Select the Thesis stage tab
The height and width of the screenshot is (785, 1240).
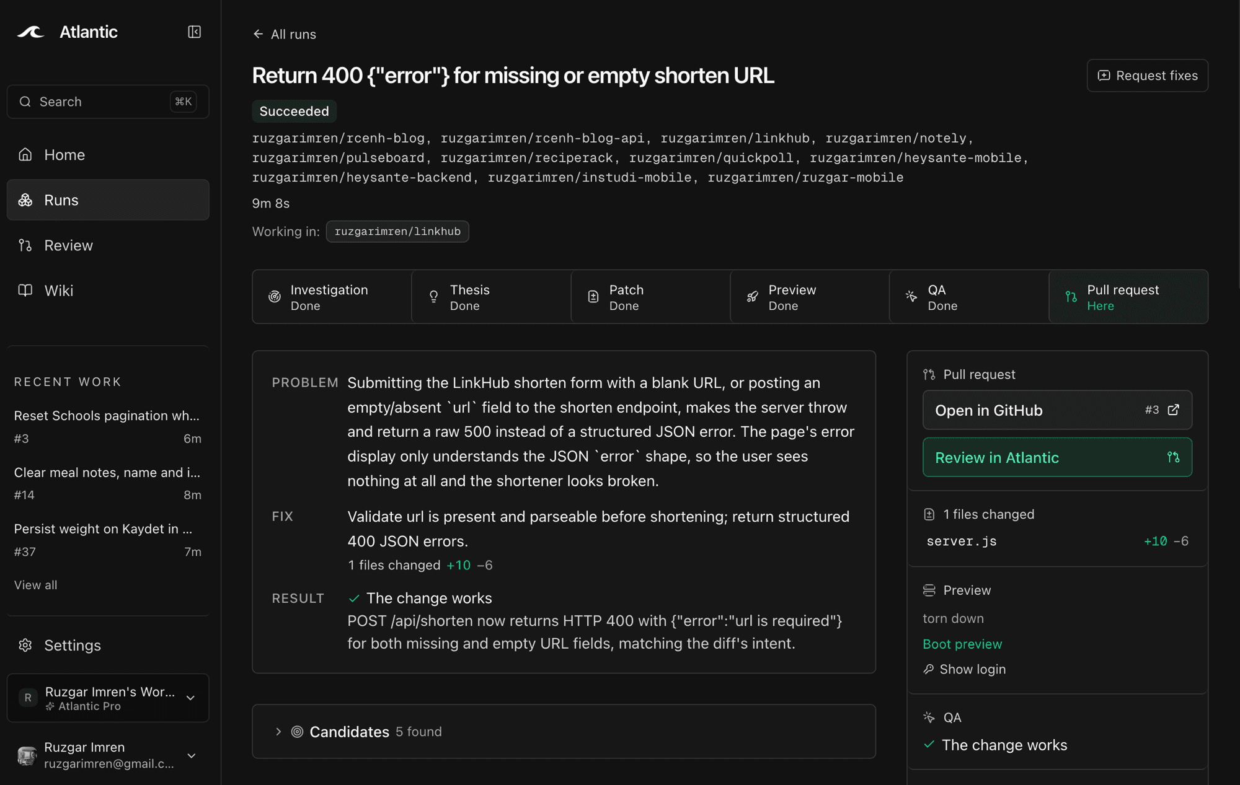pyautogui.click(x=491, y=297)
